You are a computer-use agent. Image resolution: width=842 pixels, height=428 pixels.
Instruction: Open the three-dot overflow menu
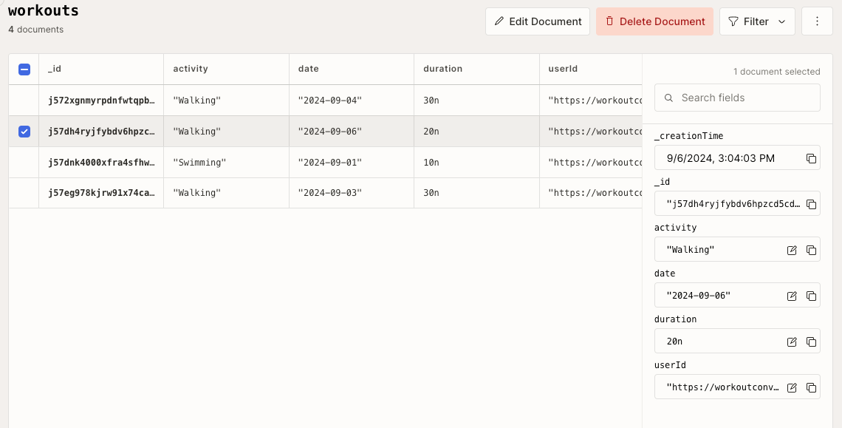[x=818, y=21]
